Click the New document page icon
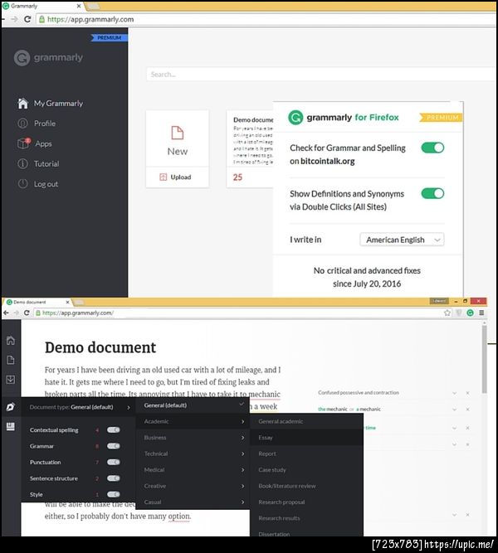Image resolution: width=498 pixels, height=553 pixels. (178, 133)
